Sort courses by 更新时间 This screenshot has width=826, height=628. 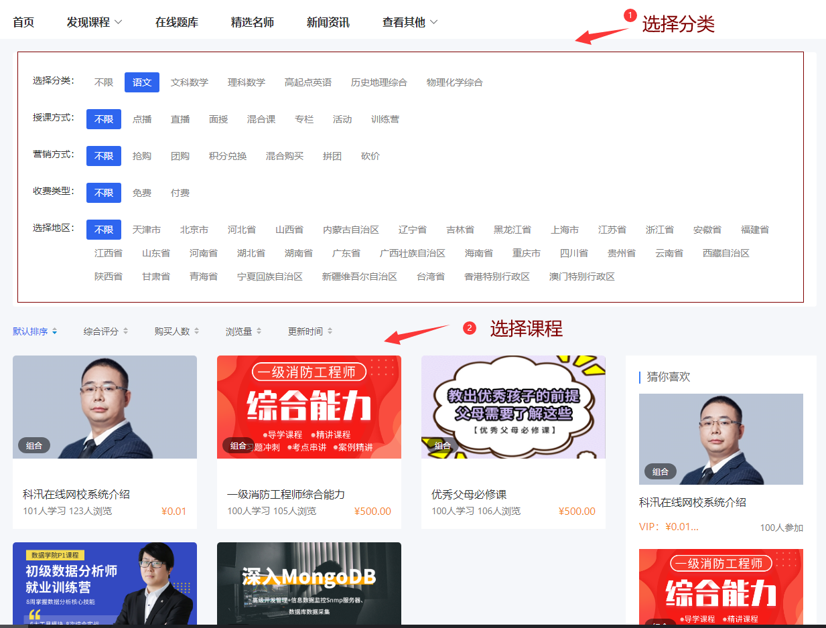(x=305, y=331)
